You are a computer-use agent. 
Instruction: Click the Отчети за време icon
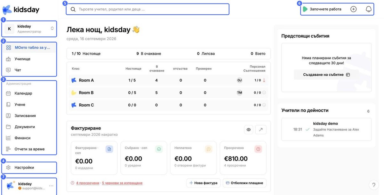point(9,149)
